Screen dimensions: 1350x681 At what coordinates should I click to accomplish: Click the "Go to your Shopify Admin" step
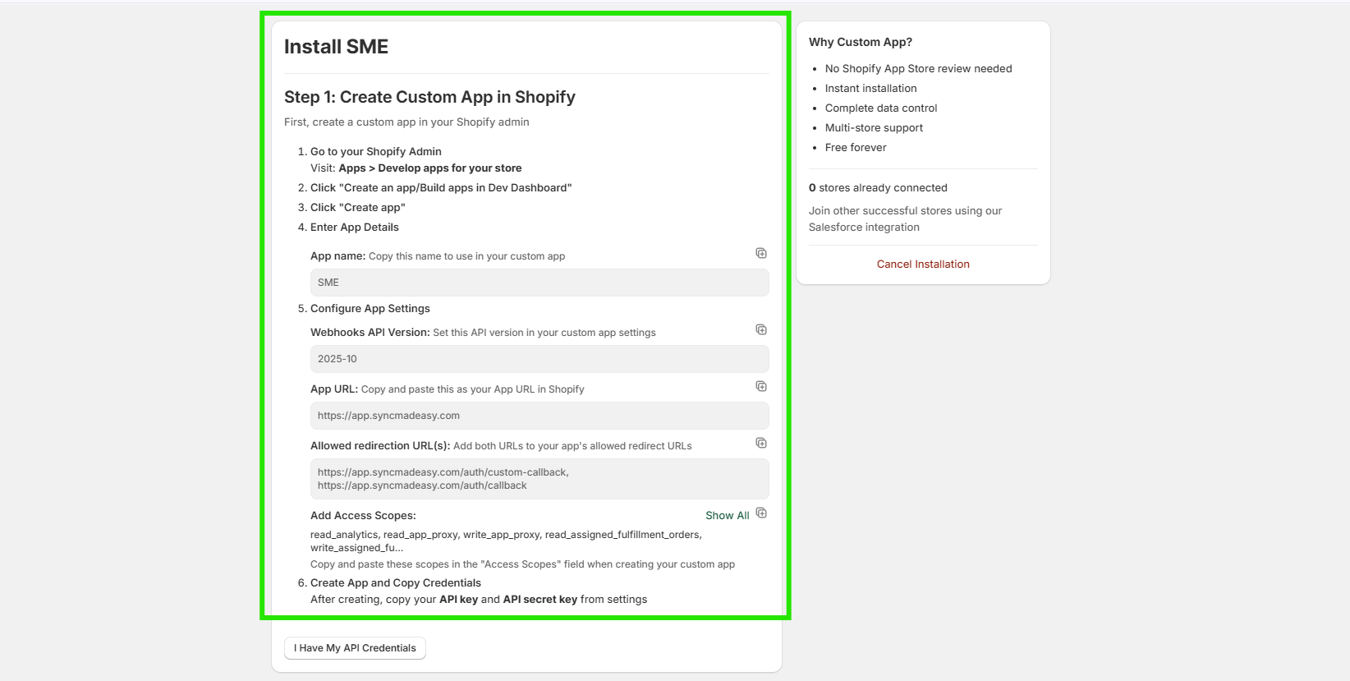(375, 152)
